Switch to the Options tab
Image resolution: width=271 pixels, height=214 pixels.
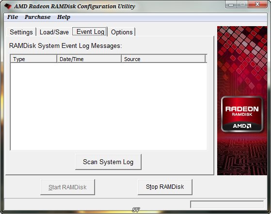click(x=122, y=32)
